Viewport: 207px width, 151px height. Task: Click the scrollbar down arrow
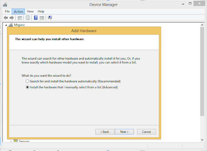pyautogui.click(x=202, y=140)
